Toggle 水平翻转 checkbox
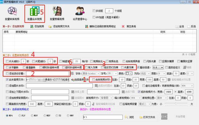 click(x=7, y=67)
